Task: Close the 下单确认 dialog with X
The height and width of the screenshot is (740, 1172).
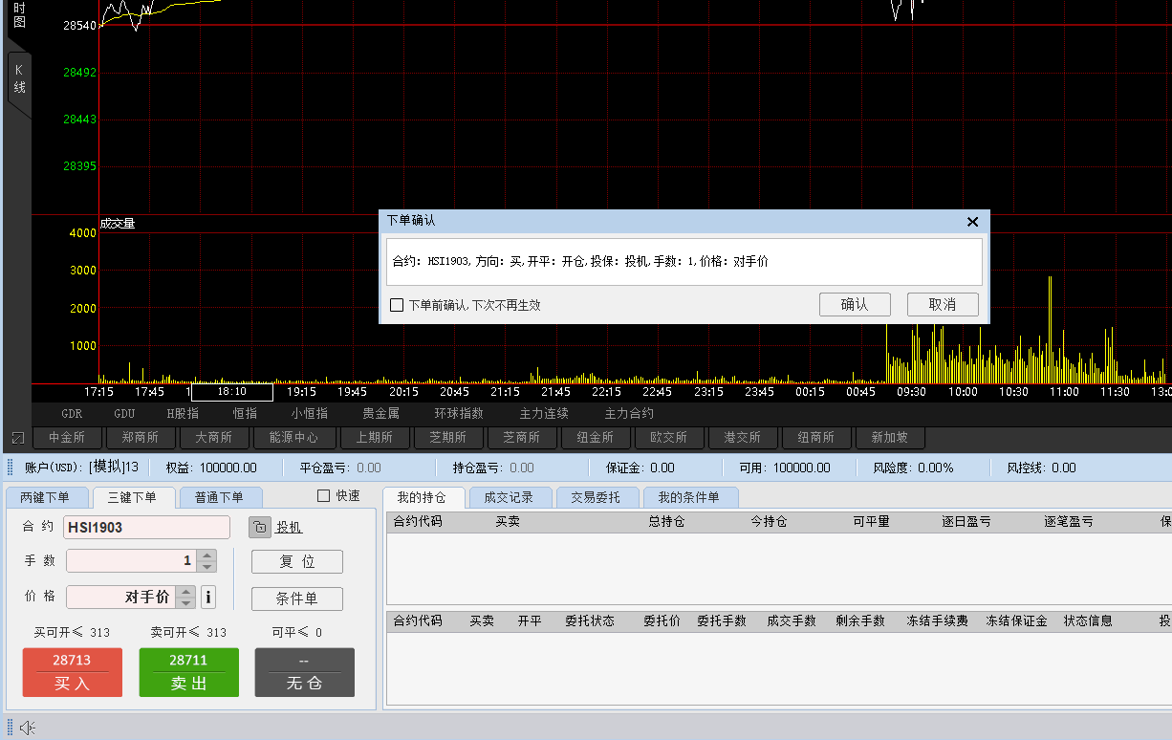Action: [x=972, y=222]
